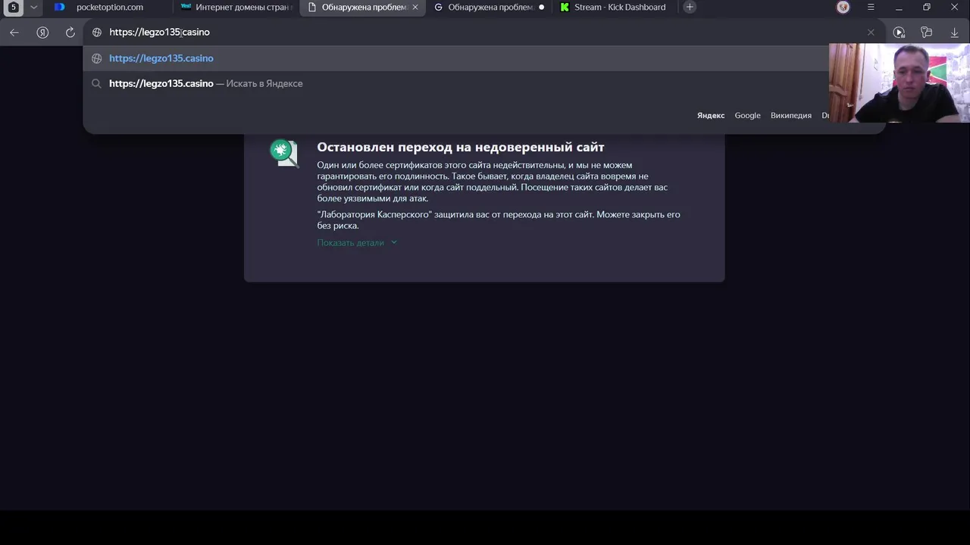The image size is (970, 545).
Task: Go back with the arrow button
Action: pyautogui.click(x=14, y=33)
